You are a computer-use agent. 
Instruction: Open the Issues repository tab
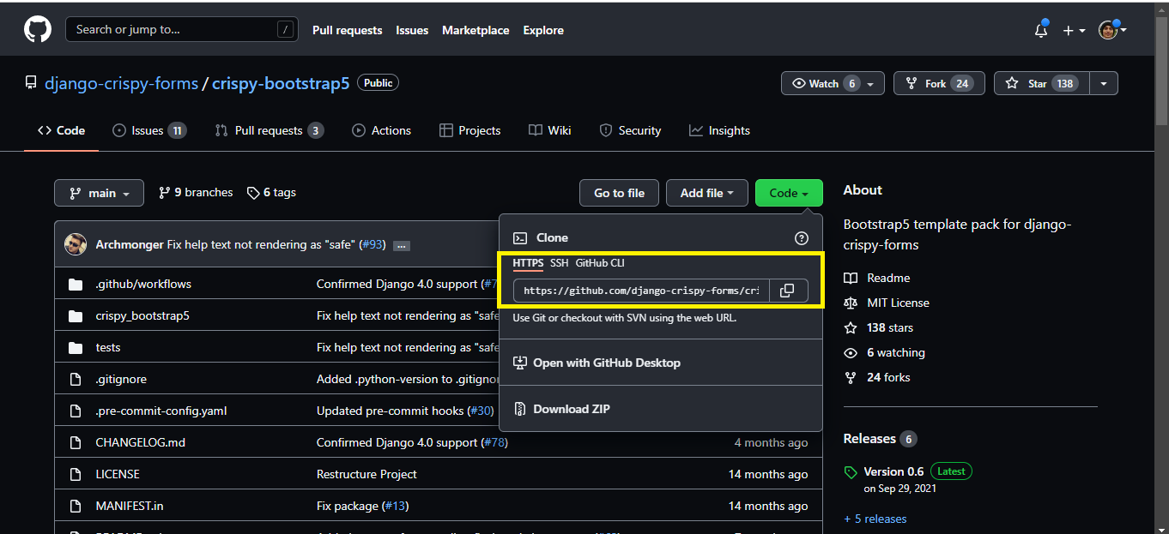pyautogui.click(x=148, y=130)
